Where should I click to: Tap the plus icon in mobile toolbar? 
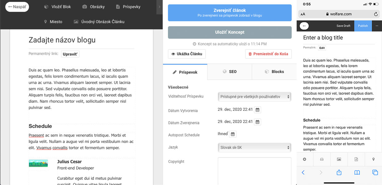point(305,159)
